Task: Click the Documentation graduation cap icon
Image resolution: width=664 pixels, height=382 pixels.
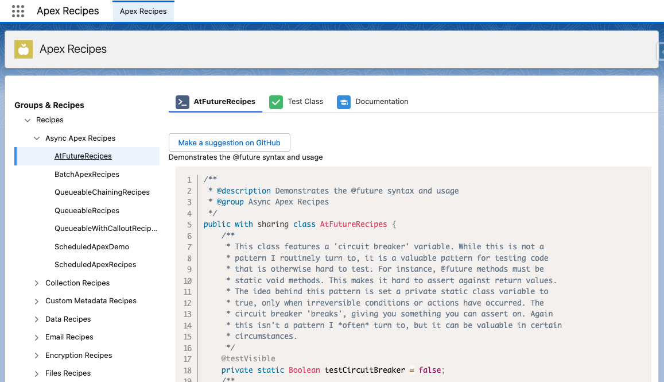Action: [344, 102]
